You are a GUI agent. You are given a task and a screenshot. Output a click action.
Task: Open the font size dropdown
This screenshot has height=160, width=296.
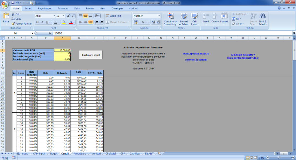pos(64,16)
